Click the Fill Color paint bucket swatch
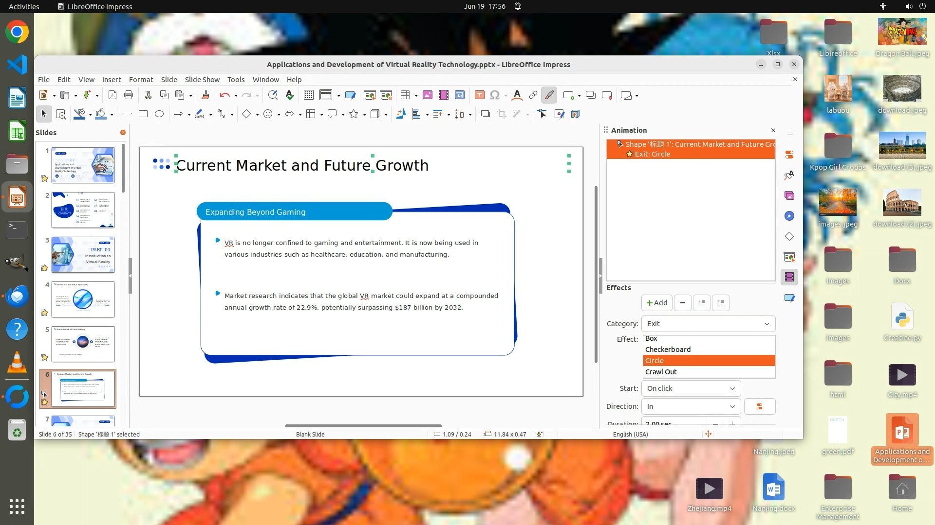The image size is (935, 525). point(101,114)
